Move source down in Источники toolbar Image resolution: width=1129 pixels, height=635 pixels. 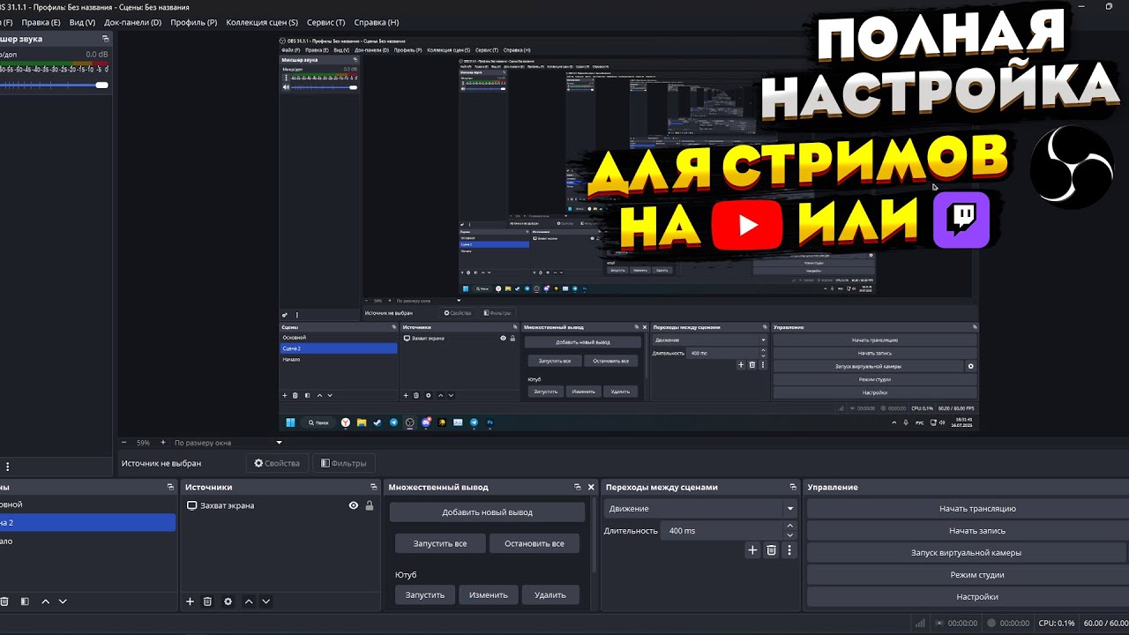click(265, 601)
